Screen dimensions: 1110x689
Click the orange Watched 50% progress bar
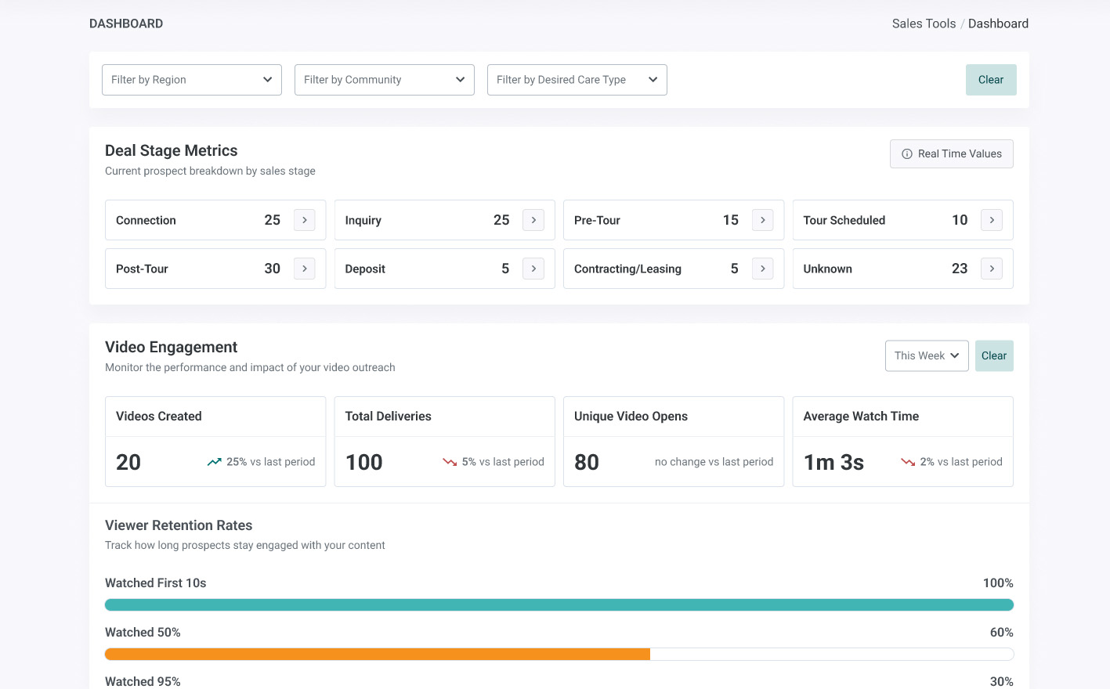click(378, 654)
